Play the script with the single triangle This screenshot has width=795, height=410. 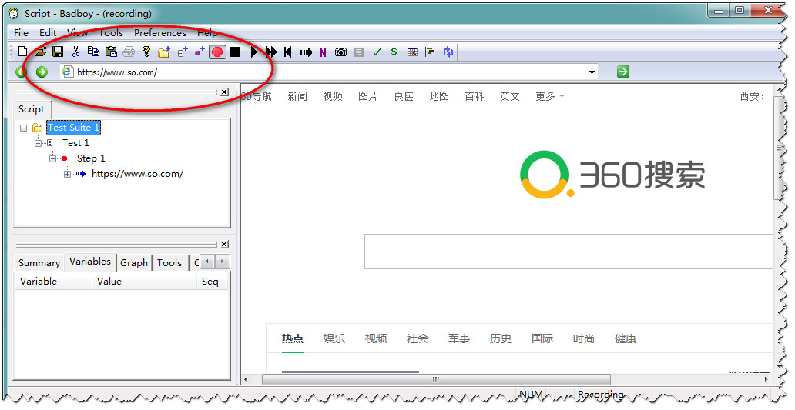pos(253,52)
